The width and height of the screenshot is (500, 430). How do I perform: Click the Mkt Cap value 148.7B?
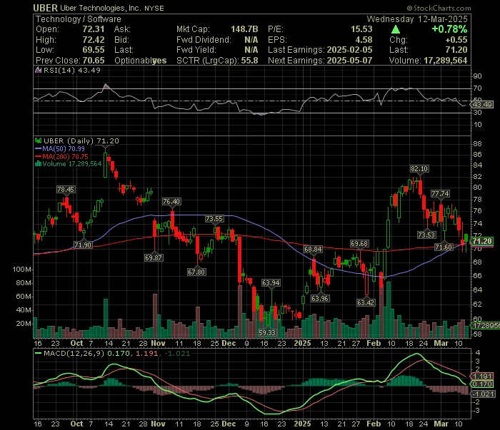click(244, 29)
